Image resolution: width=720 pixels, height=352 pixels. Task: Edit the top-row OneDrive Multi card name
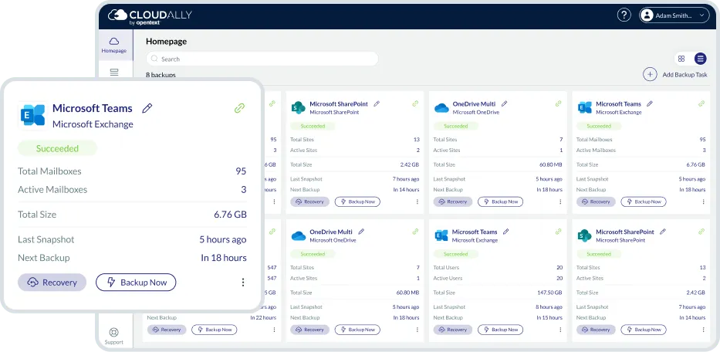(x=504, y=104)
